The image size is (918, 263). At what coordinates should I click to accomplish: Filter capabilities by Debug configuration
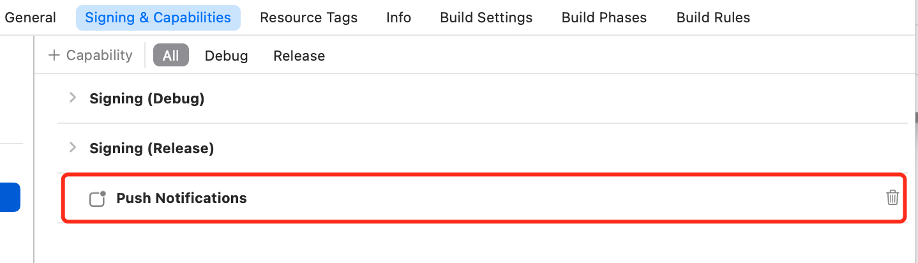coord(226,56)
